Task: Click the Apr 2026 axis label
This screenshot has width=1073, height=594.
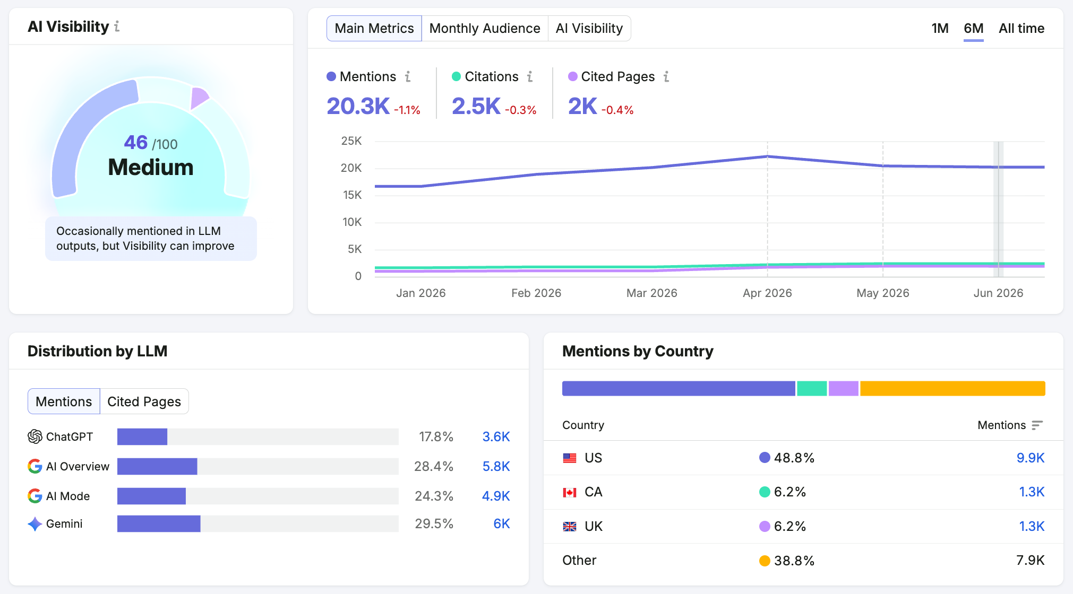Action: (x=767, y=293)
